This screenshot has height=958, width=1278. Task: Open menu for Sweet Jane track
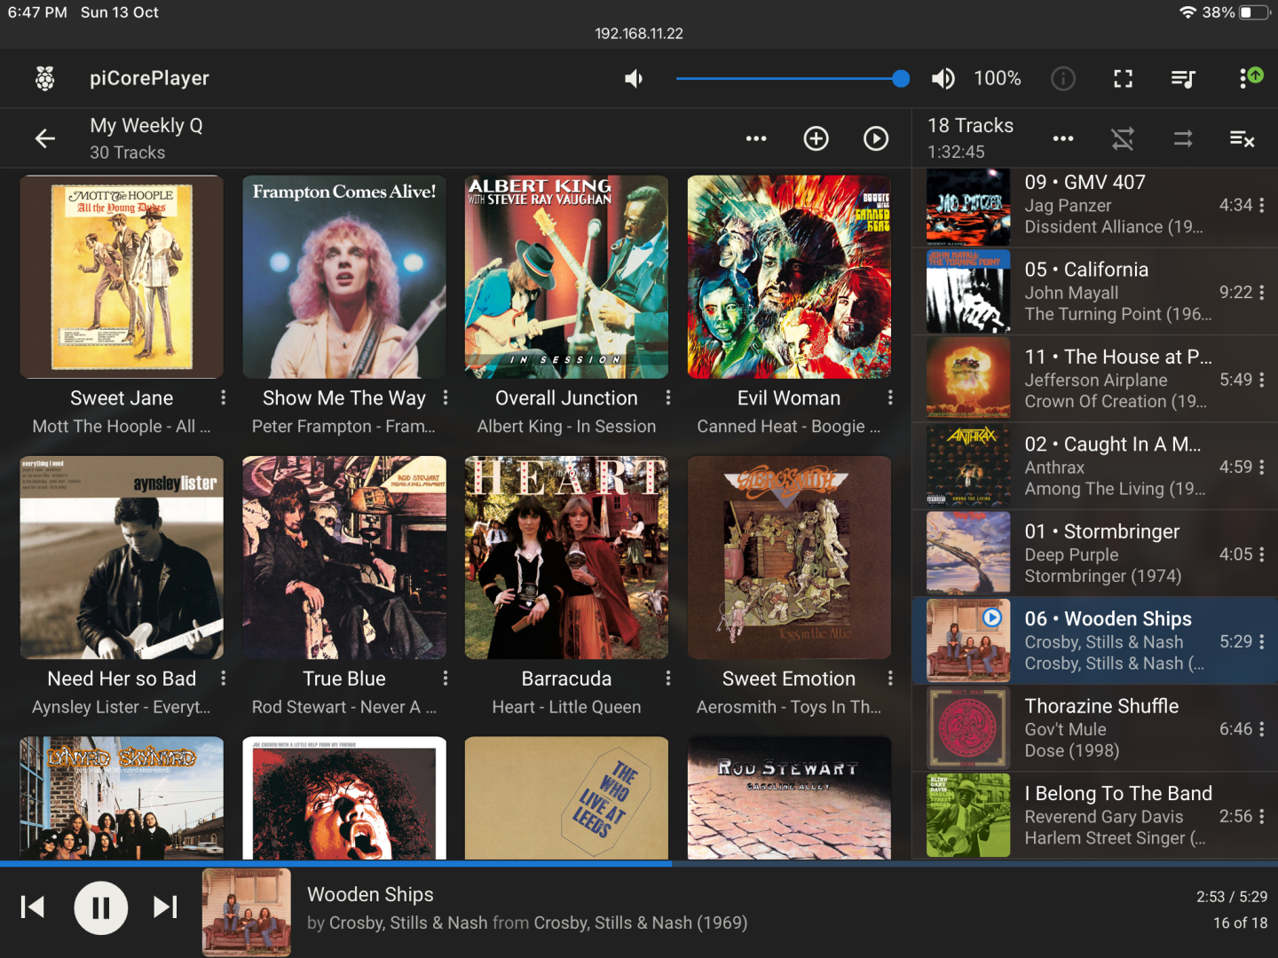pyautogui.click(x=224, y=397)
